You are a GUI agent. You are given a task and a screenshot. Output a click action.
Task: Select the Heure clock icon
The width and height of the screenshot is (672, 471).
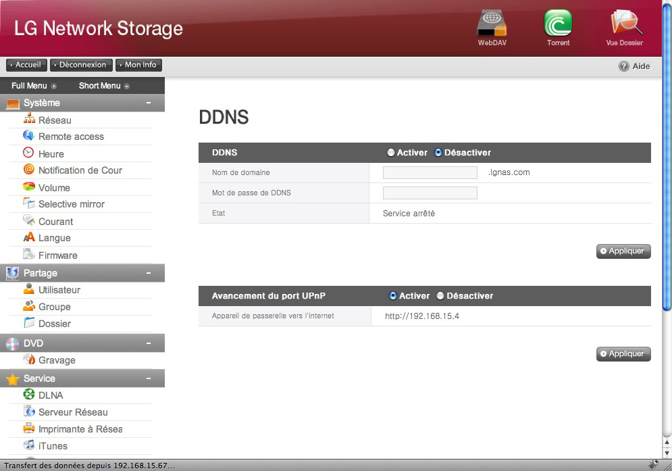[x=28, y=153]
